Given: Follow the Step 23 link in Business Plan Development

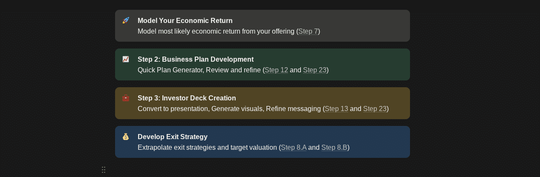Looking at the screenshot, I should click(x=315, y=70).
